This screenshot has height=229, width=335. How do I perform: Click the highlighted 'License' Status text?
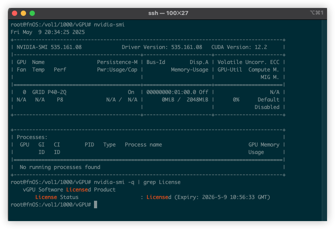point(46,197)
